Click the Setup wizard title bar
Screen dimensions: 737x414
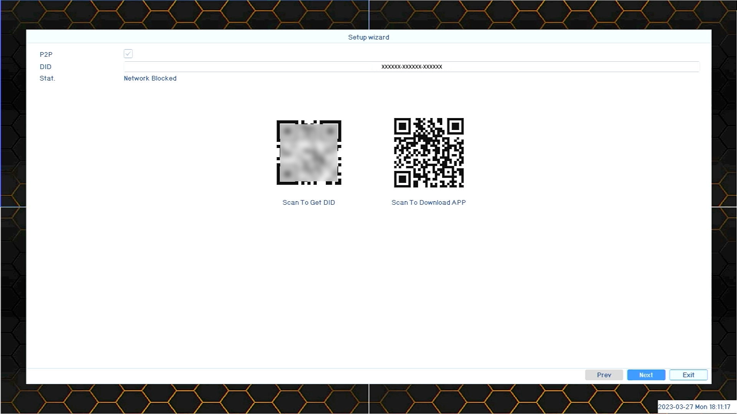[368, 37]
